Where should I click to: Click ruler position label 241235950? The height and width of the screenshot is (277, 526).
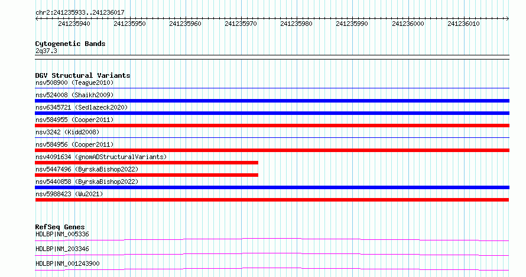[x=129, y=24]
